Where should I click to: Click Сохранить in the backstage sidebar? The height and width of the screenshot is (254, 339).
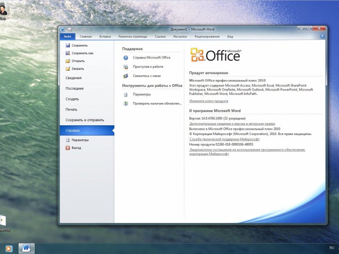(x=77, y=45)
